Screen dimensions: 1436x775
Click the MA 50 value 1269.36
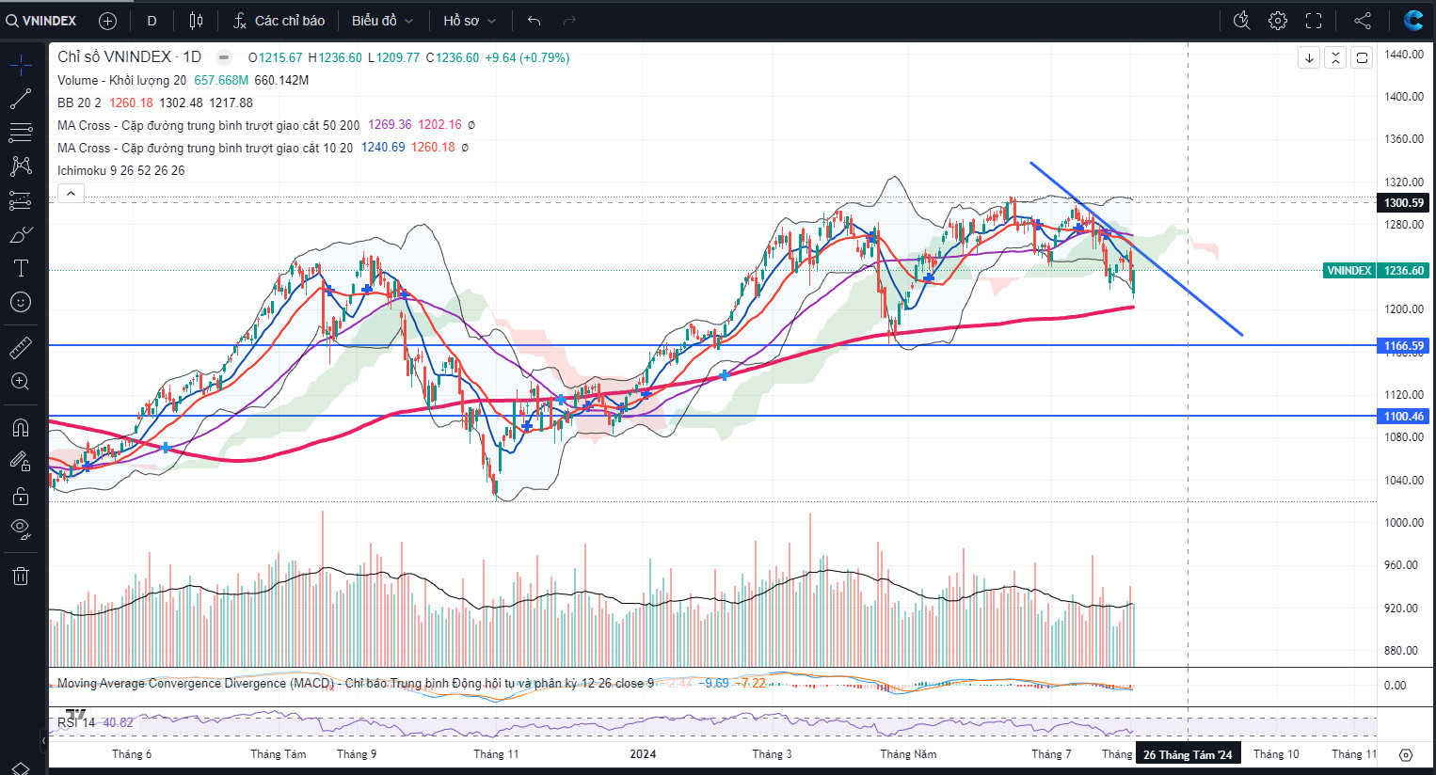(390, 125)
